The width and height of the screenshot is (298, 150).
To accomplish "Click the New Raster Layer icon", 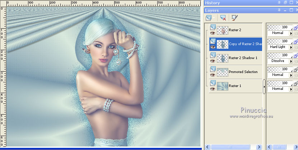I will coord(209,18).
